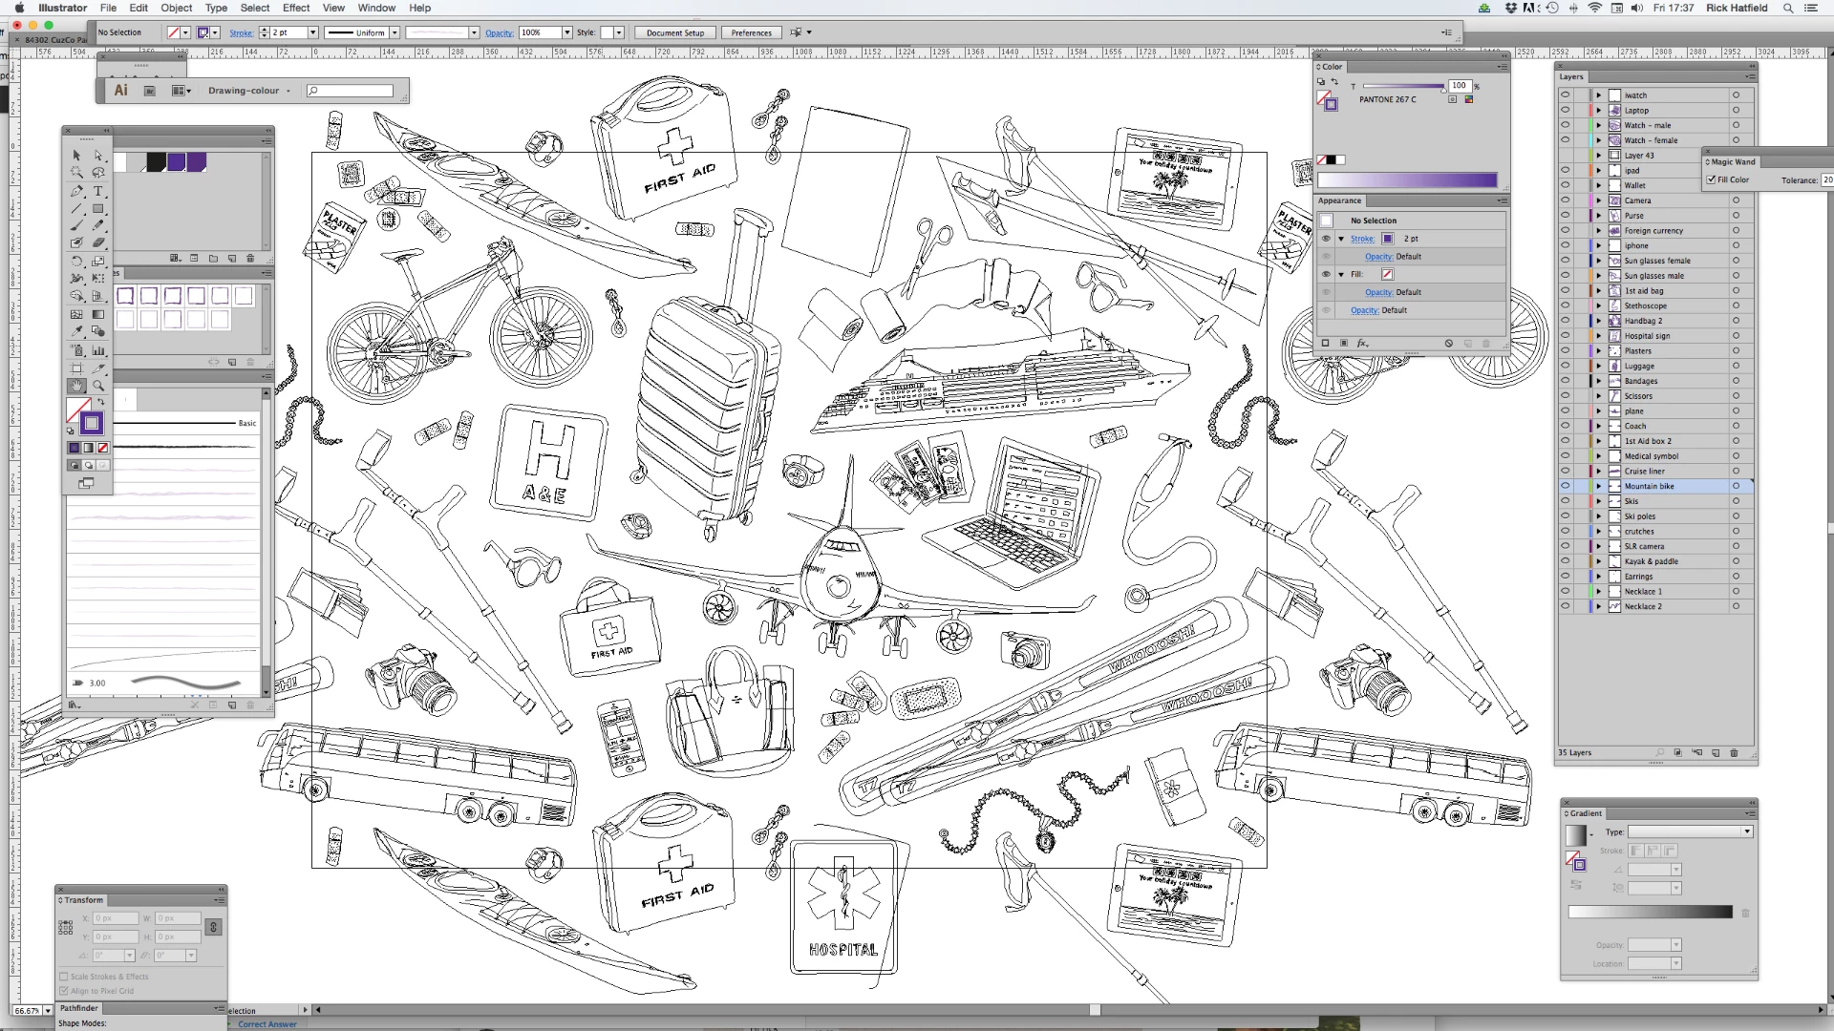Click the purple color spectrum bar
The height and width of the screenshot is (1031, 1834).
tap(1406, 179)
